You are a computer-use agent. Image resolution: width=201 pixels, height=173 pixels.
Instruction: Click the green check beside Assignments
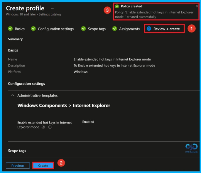115,29
